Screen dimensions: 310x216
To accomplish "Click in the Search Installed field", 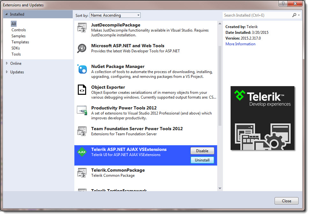I will pyautogui.click(x=257, y=15).
